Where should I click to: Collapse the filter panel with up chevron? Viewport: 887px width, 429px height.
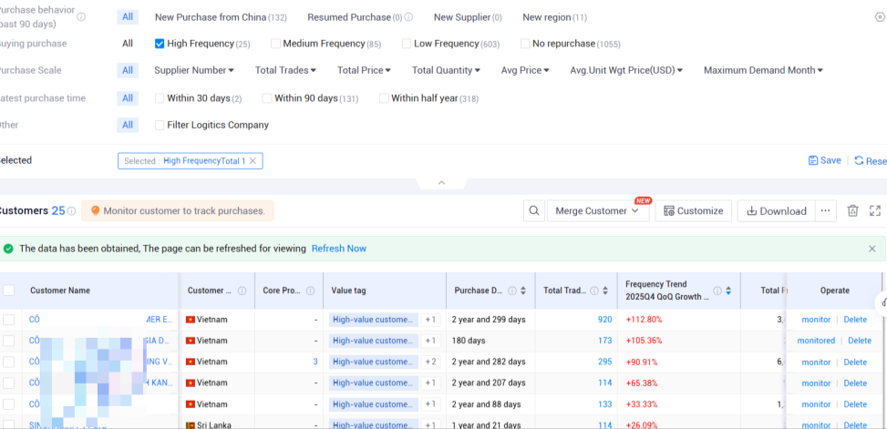[x=442, y=183]
